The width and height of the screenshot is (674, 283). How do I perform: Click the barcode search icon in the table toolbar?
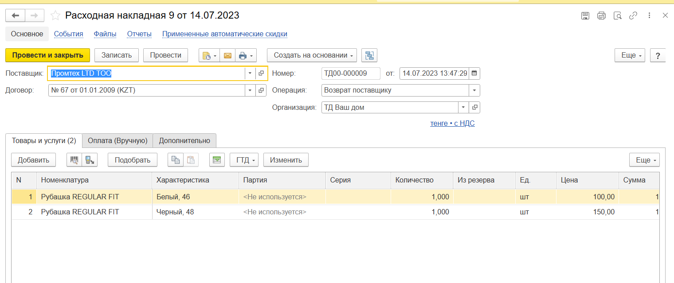click(74, 160)
